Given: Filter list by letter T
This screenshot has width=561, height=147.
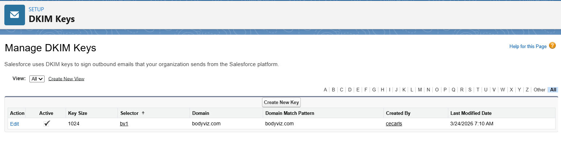Looking at the screenshot, I should [x=478, y=90].
